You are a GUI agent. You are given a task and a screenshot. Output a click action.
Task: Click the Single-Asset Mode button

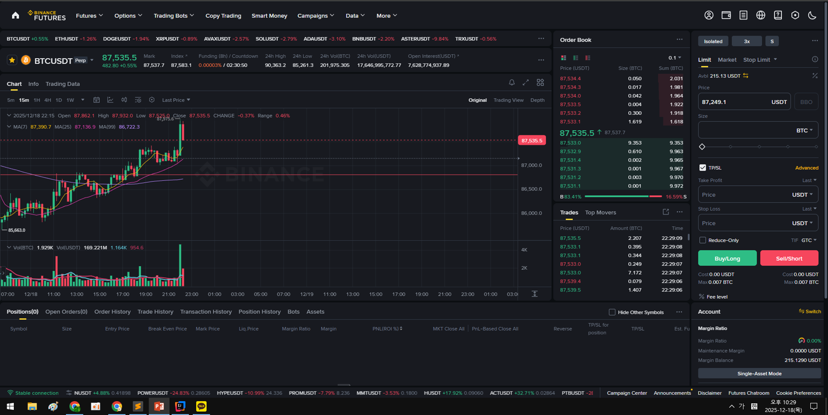pos(759,373)
